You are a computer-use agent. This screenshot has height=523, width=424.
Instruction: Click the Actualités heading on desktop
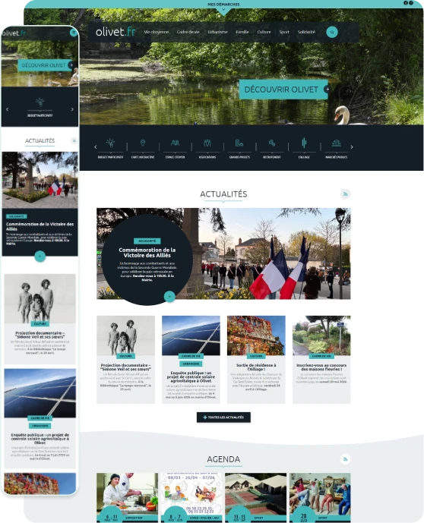pos(223,194)
